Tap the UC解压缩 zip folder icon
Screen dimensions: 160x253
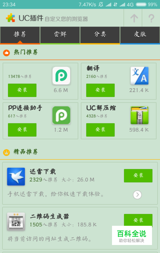(139, 115)
